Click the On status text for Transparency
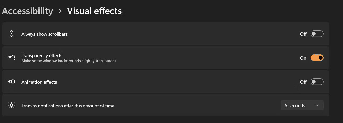Image resolution: width=343 pixels, height=123 pixels. click(303, 58)
